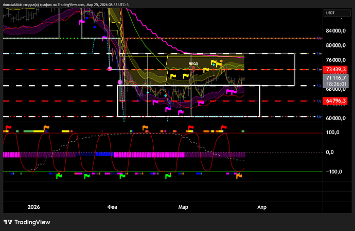The image size is (355, 231).
Task: Select the leftmost green flag below the oscillator
Action: pos(59,177)
